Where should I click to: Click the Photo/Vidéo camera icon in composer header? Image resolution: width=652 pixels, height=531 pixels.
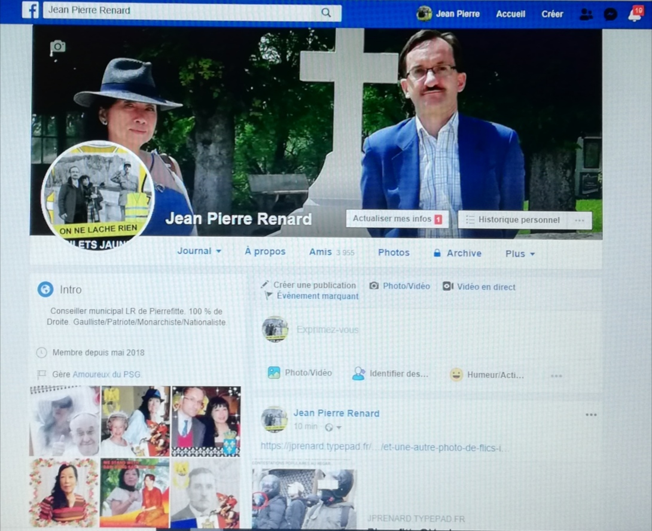pyautogui.click(x=374, y=286)
